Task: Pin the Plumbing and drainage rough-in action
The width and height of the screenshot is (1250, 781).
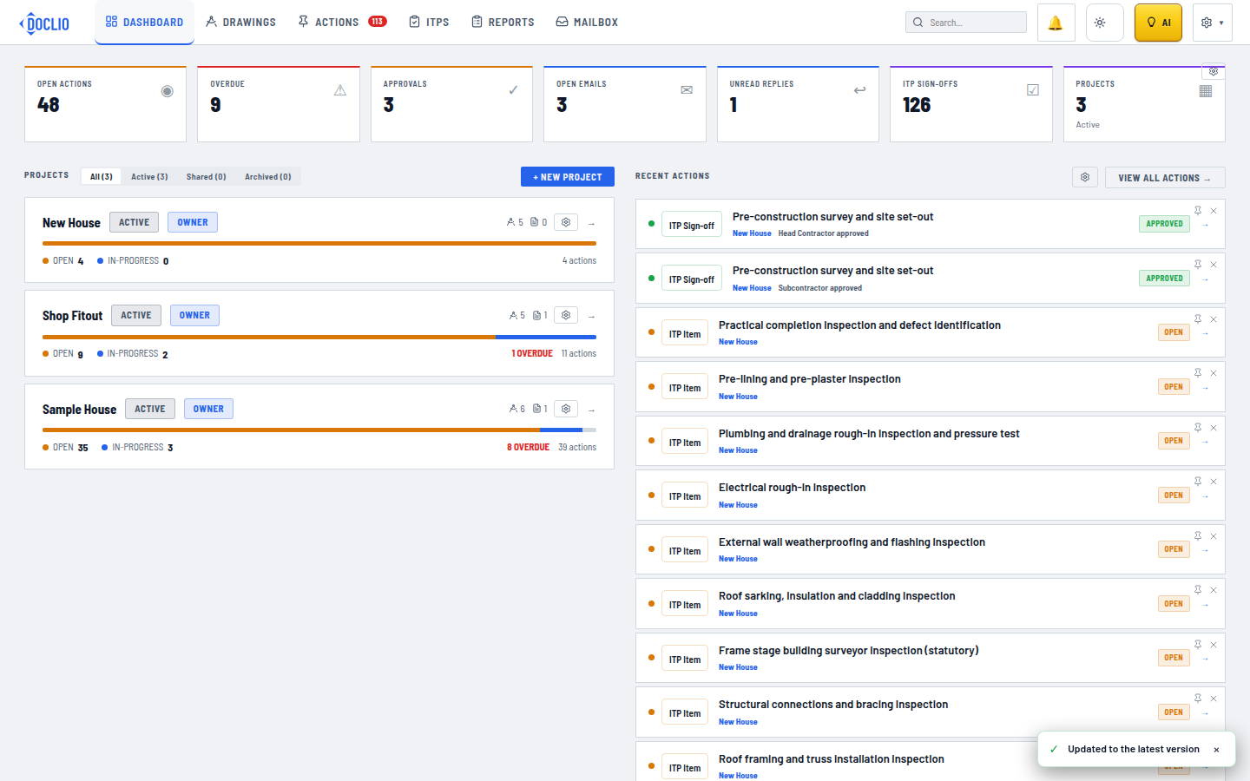Action: pos(1198,428)
